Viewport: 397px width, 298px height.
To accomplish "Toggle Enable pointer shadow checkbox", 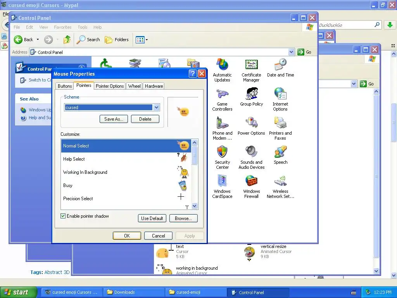I will point(63,216).
